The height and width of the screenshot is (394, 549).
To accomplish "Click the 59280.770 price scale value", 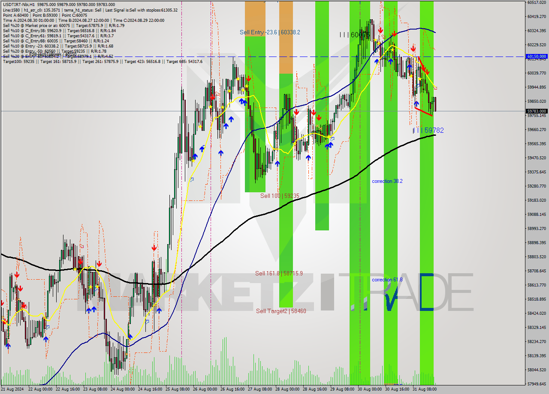I will click(537, 186).
